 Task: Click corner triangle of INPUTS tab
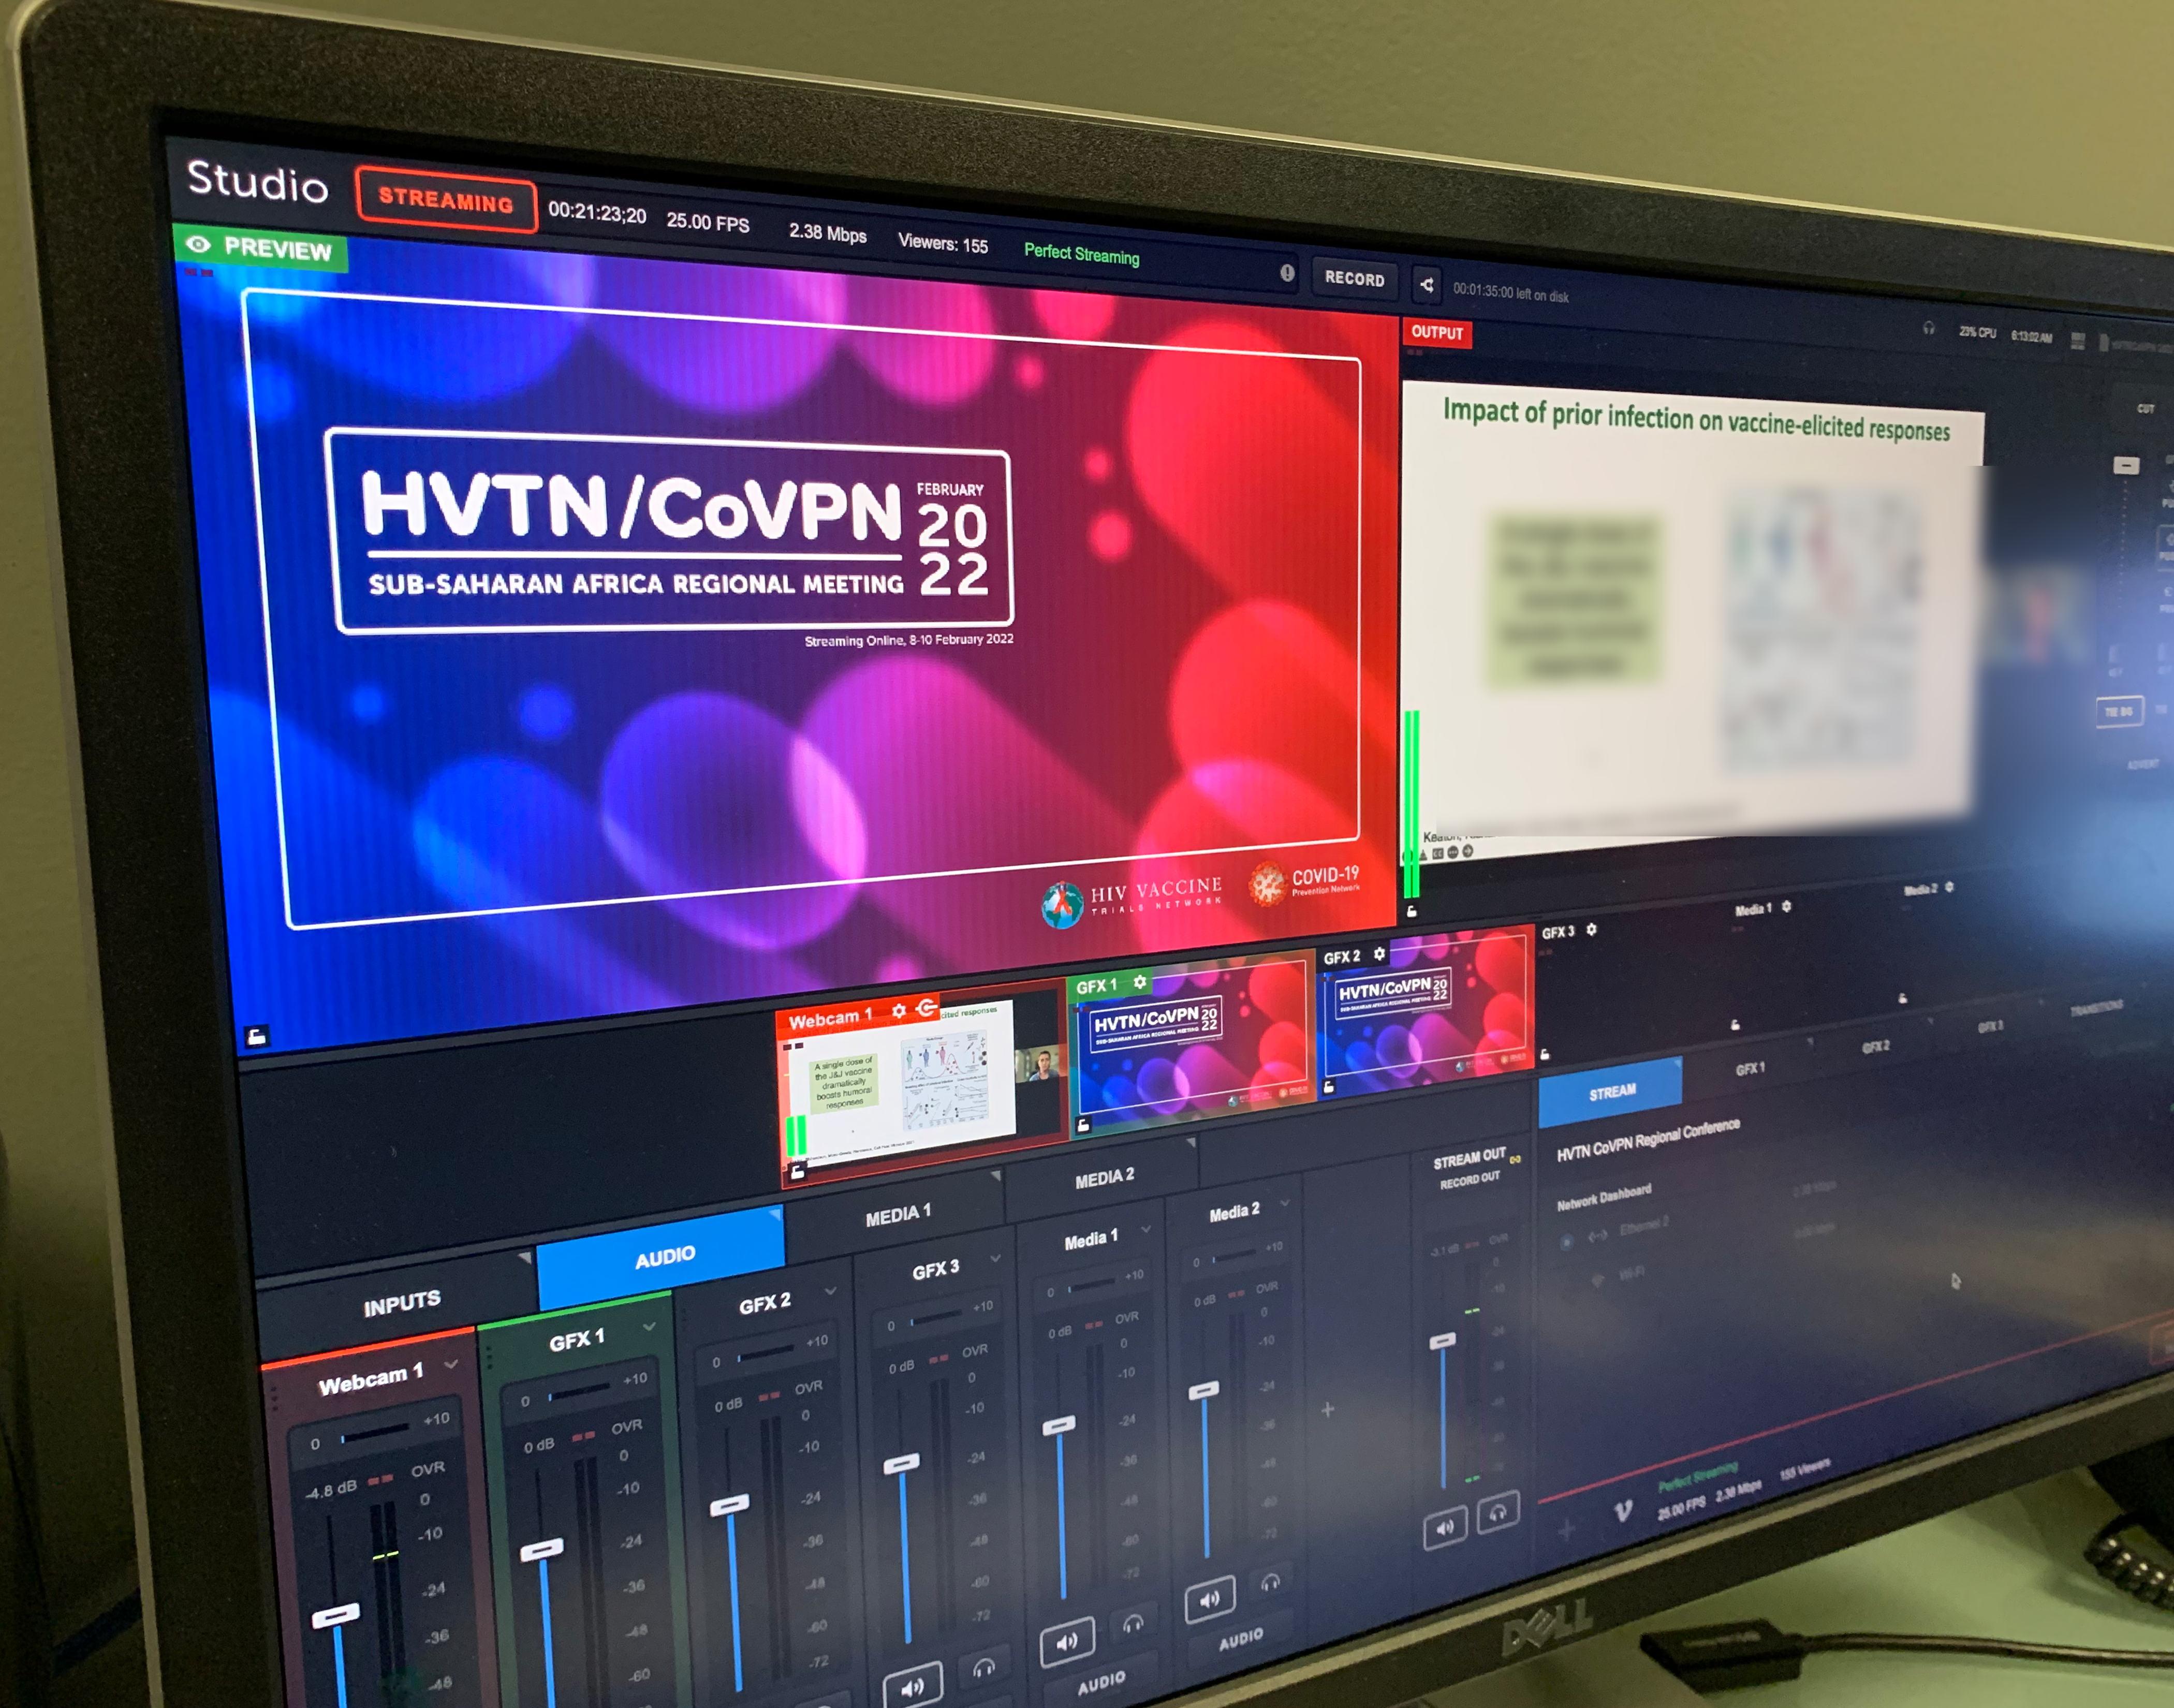(x=525, y=1258)
